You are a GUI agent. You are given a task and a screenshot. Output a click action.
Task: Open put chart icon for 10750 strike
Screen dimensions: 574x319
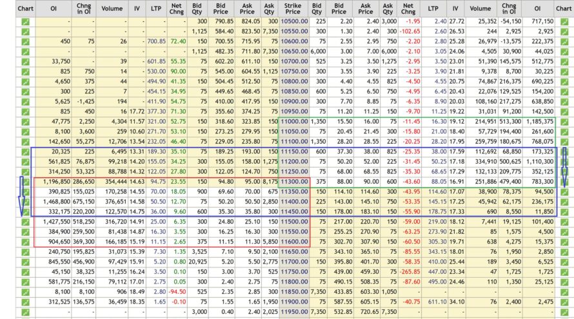tap(564, 72)
